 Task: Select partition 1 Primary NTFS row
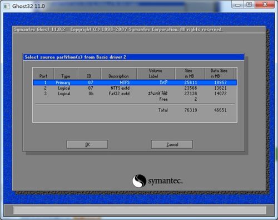coord(135,82)
